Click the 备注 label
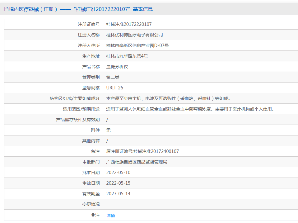 (95, 151)
